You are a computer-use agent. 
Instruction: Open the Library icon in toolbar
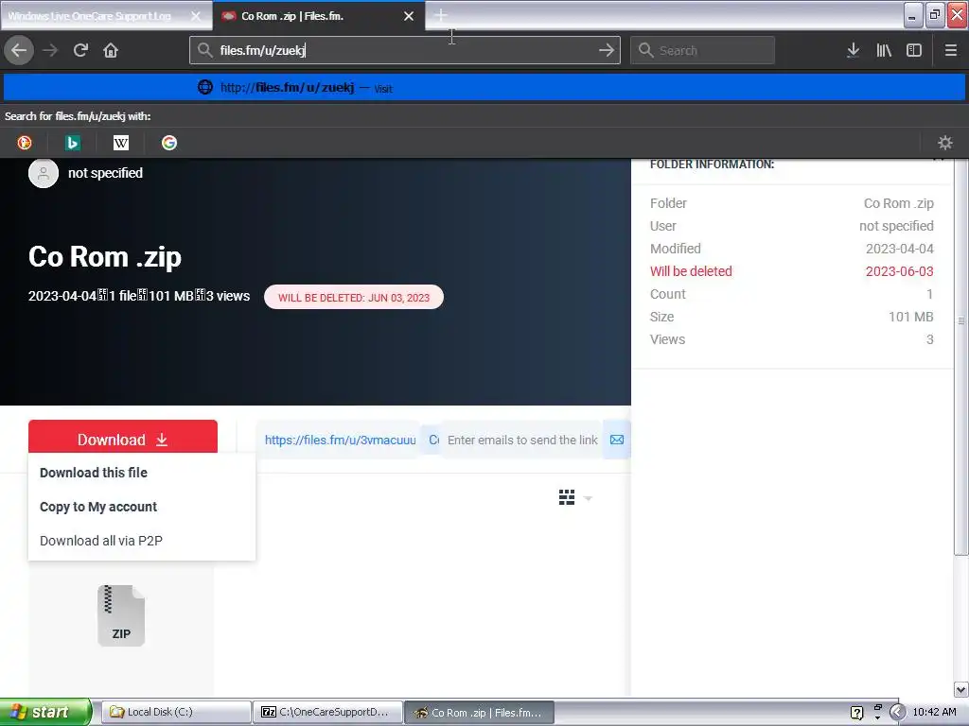click(x=884, y=50)
